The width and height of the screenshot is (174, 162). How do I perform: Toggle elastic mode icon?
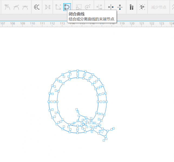132,7
